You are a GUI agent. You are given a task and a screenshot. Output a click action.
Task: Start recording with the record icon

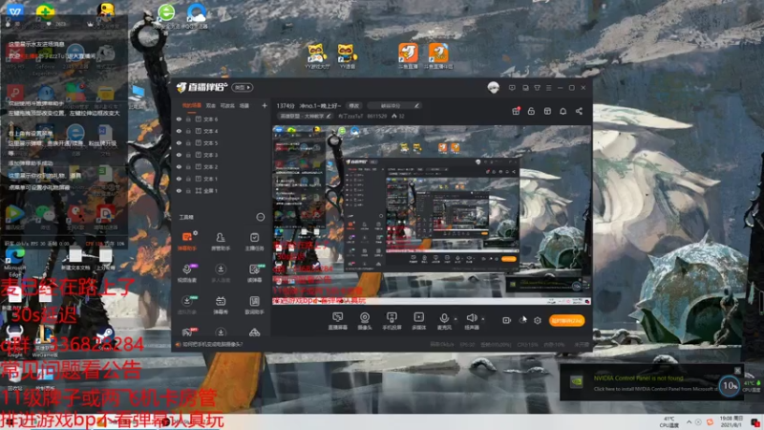click(506, 320)
